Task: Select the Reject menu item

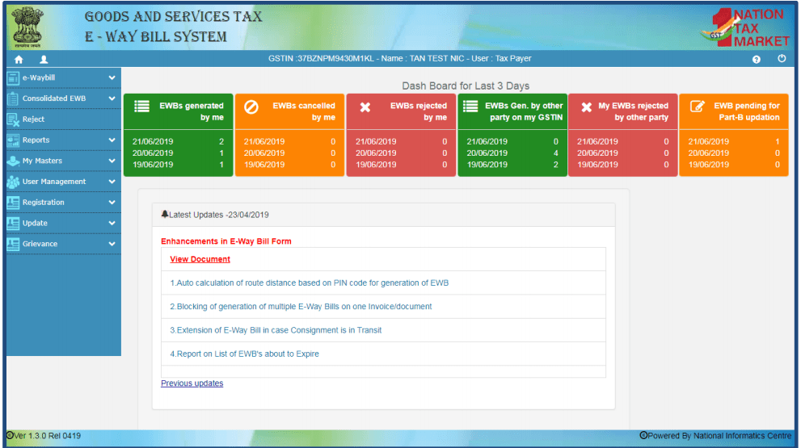Action: [x=64, y=119]
